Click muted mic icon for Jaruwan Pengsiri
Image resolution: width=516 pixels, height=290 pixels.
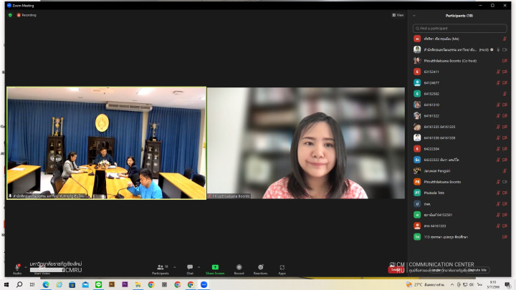[x=505, y=170]
